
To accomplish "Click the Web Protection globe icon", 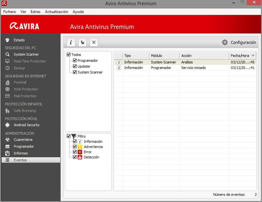I will pyautogui.click(x=7, y=89).
